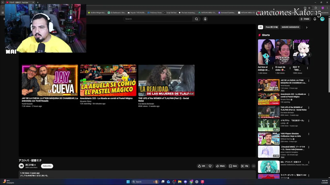The image size is (330, 185).
Task: Open Chrome extensions puzzle icon
Action: pyautogui.click(x=316, y=8)
